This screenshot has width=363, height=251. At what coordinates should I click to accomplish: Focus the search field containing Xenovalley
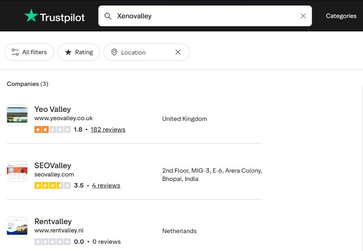[x=205, y=16]
